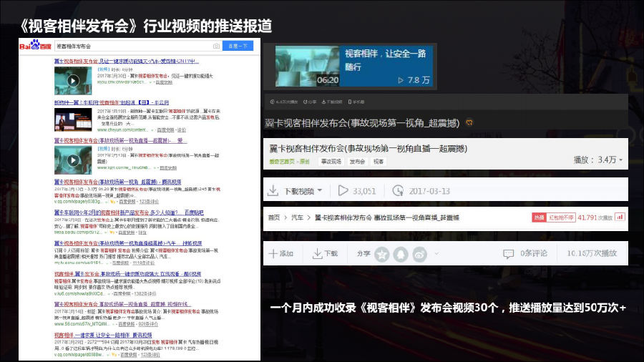Click the star share icon

coord(382,254)
